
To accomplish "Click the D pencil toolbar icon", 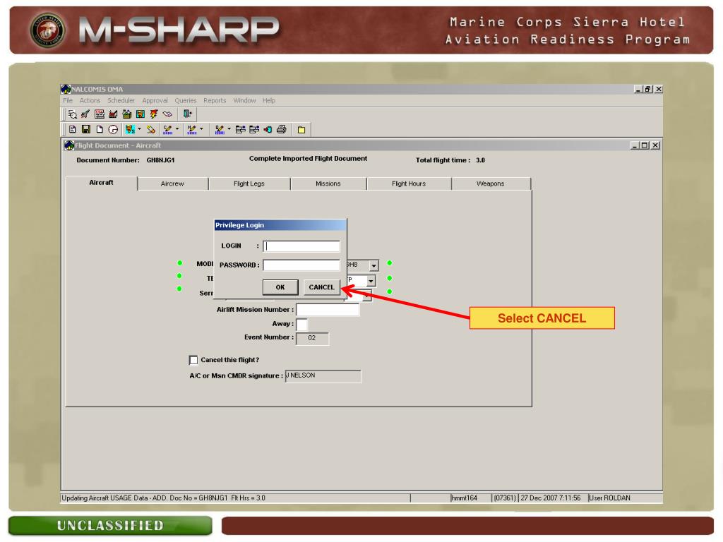I will coord(220,130).
